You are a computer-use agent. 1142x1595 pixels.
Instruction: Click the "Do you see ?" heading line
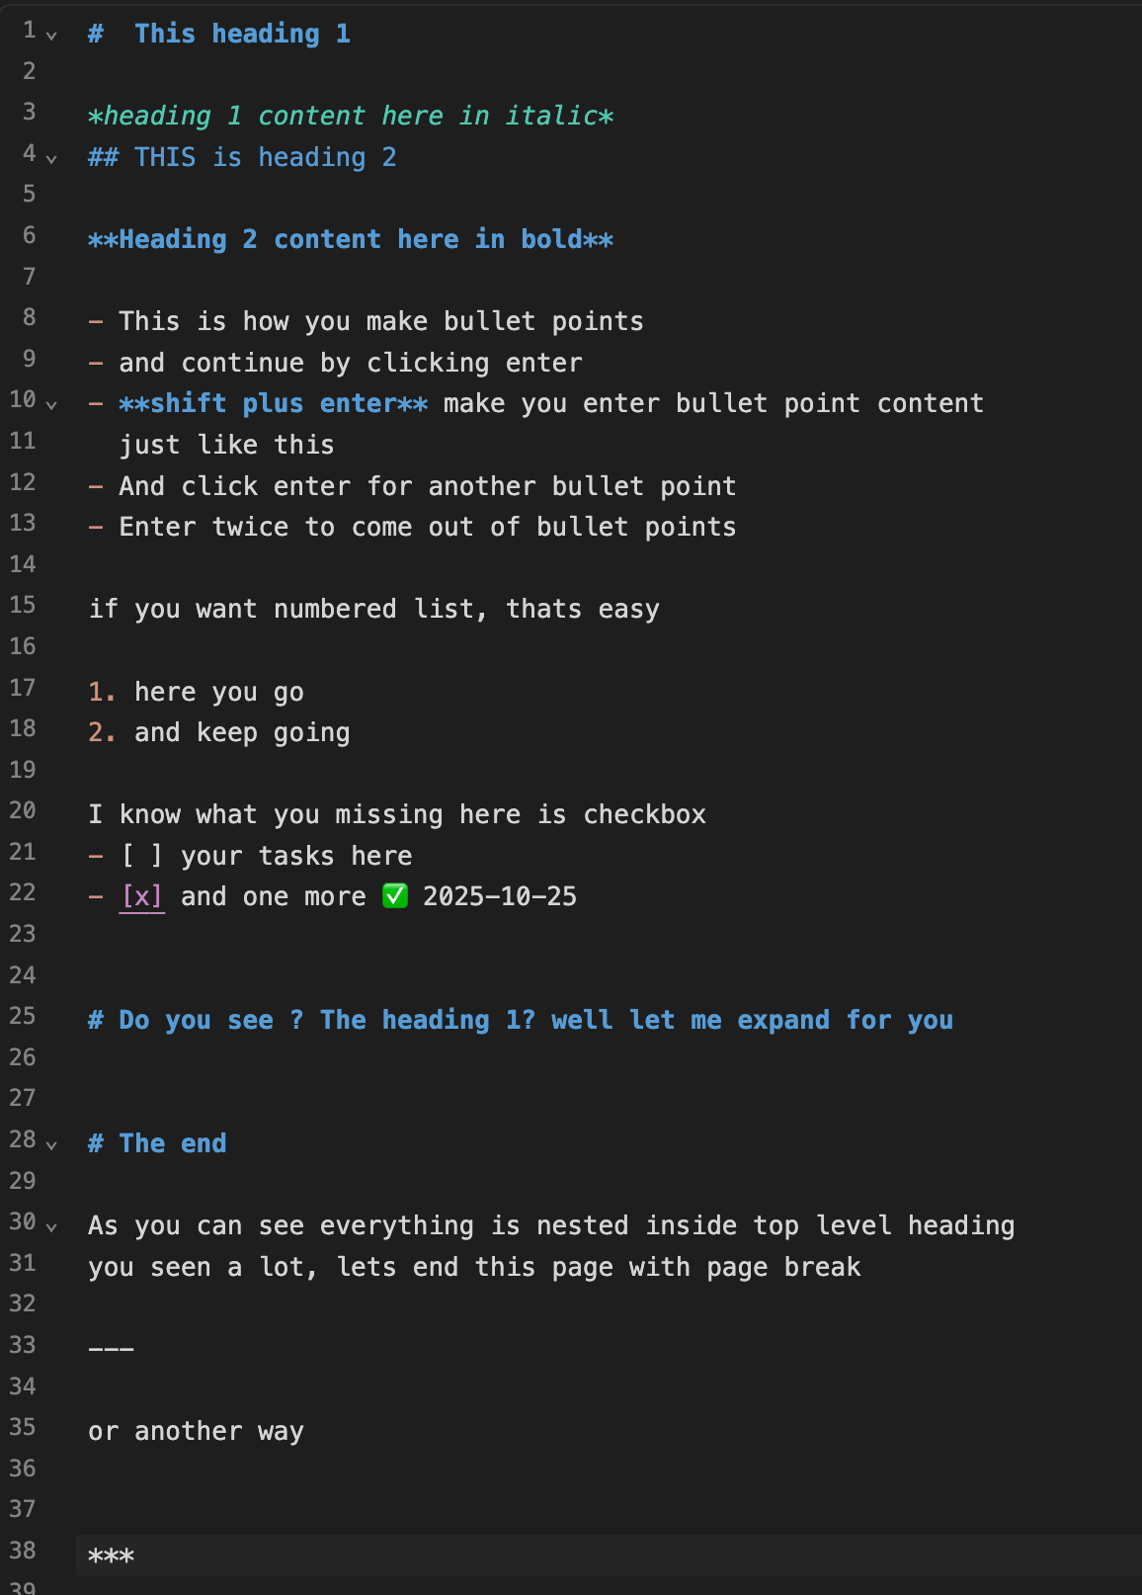521,1020
